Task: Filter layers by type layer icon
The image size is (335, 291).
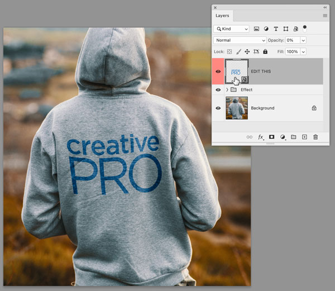Action: tap(276, 29)
